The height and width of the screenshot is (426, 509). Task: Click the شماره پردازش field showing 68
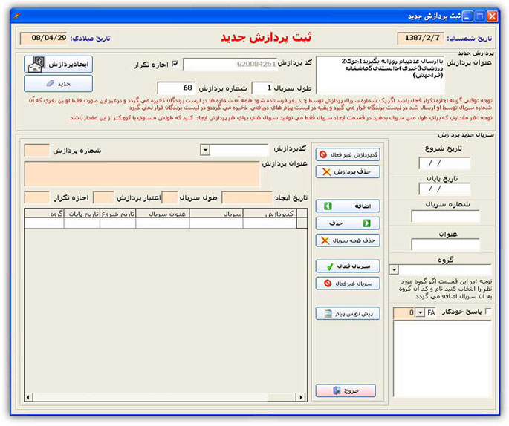coord(176,88)
